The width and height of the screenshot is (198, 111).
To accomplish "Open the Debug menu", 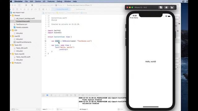I will (x=59, y=1).
